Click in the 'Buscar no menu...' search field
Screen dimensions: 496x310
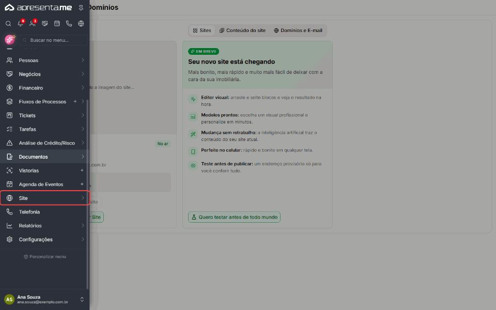53,40
